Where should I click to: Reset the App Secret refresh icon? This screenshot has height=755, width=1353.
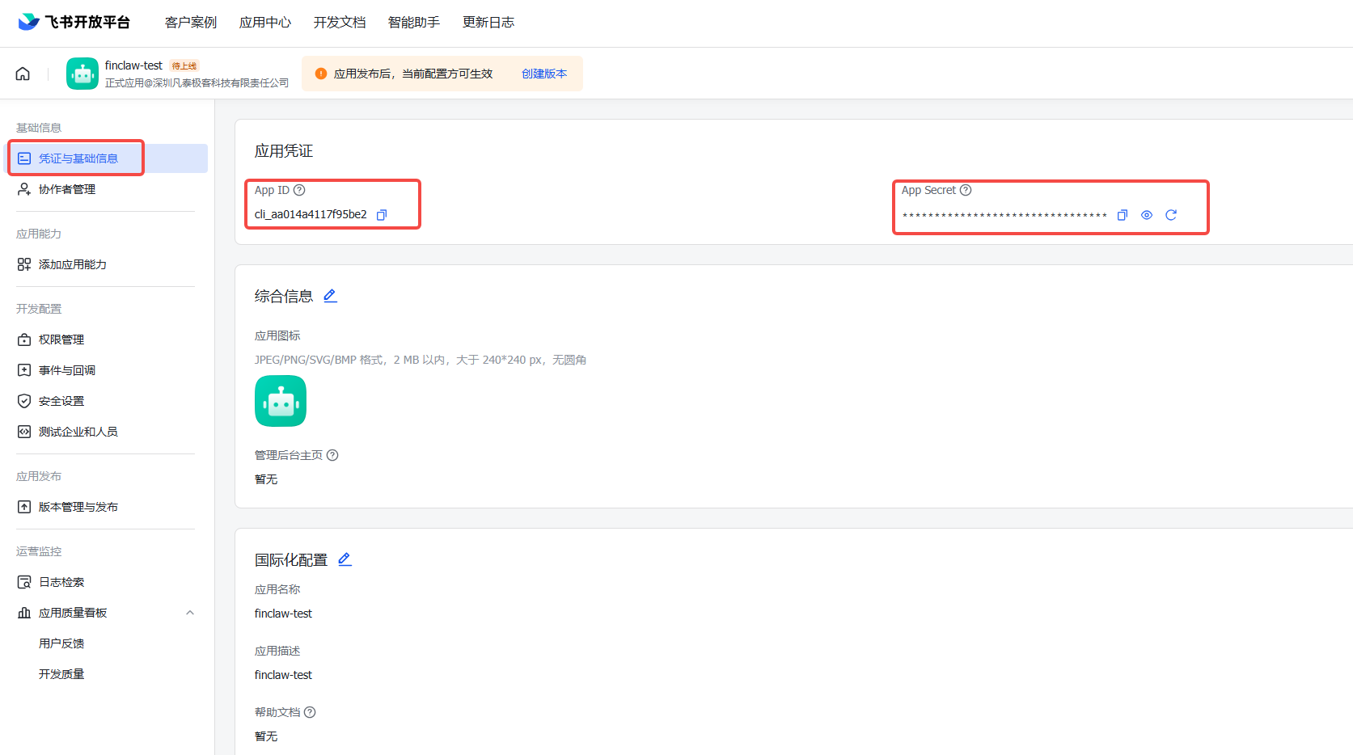(x=1171, y=215)
